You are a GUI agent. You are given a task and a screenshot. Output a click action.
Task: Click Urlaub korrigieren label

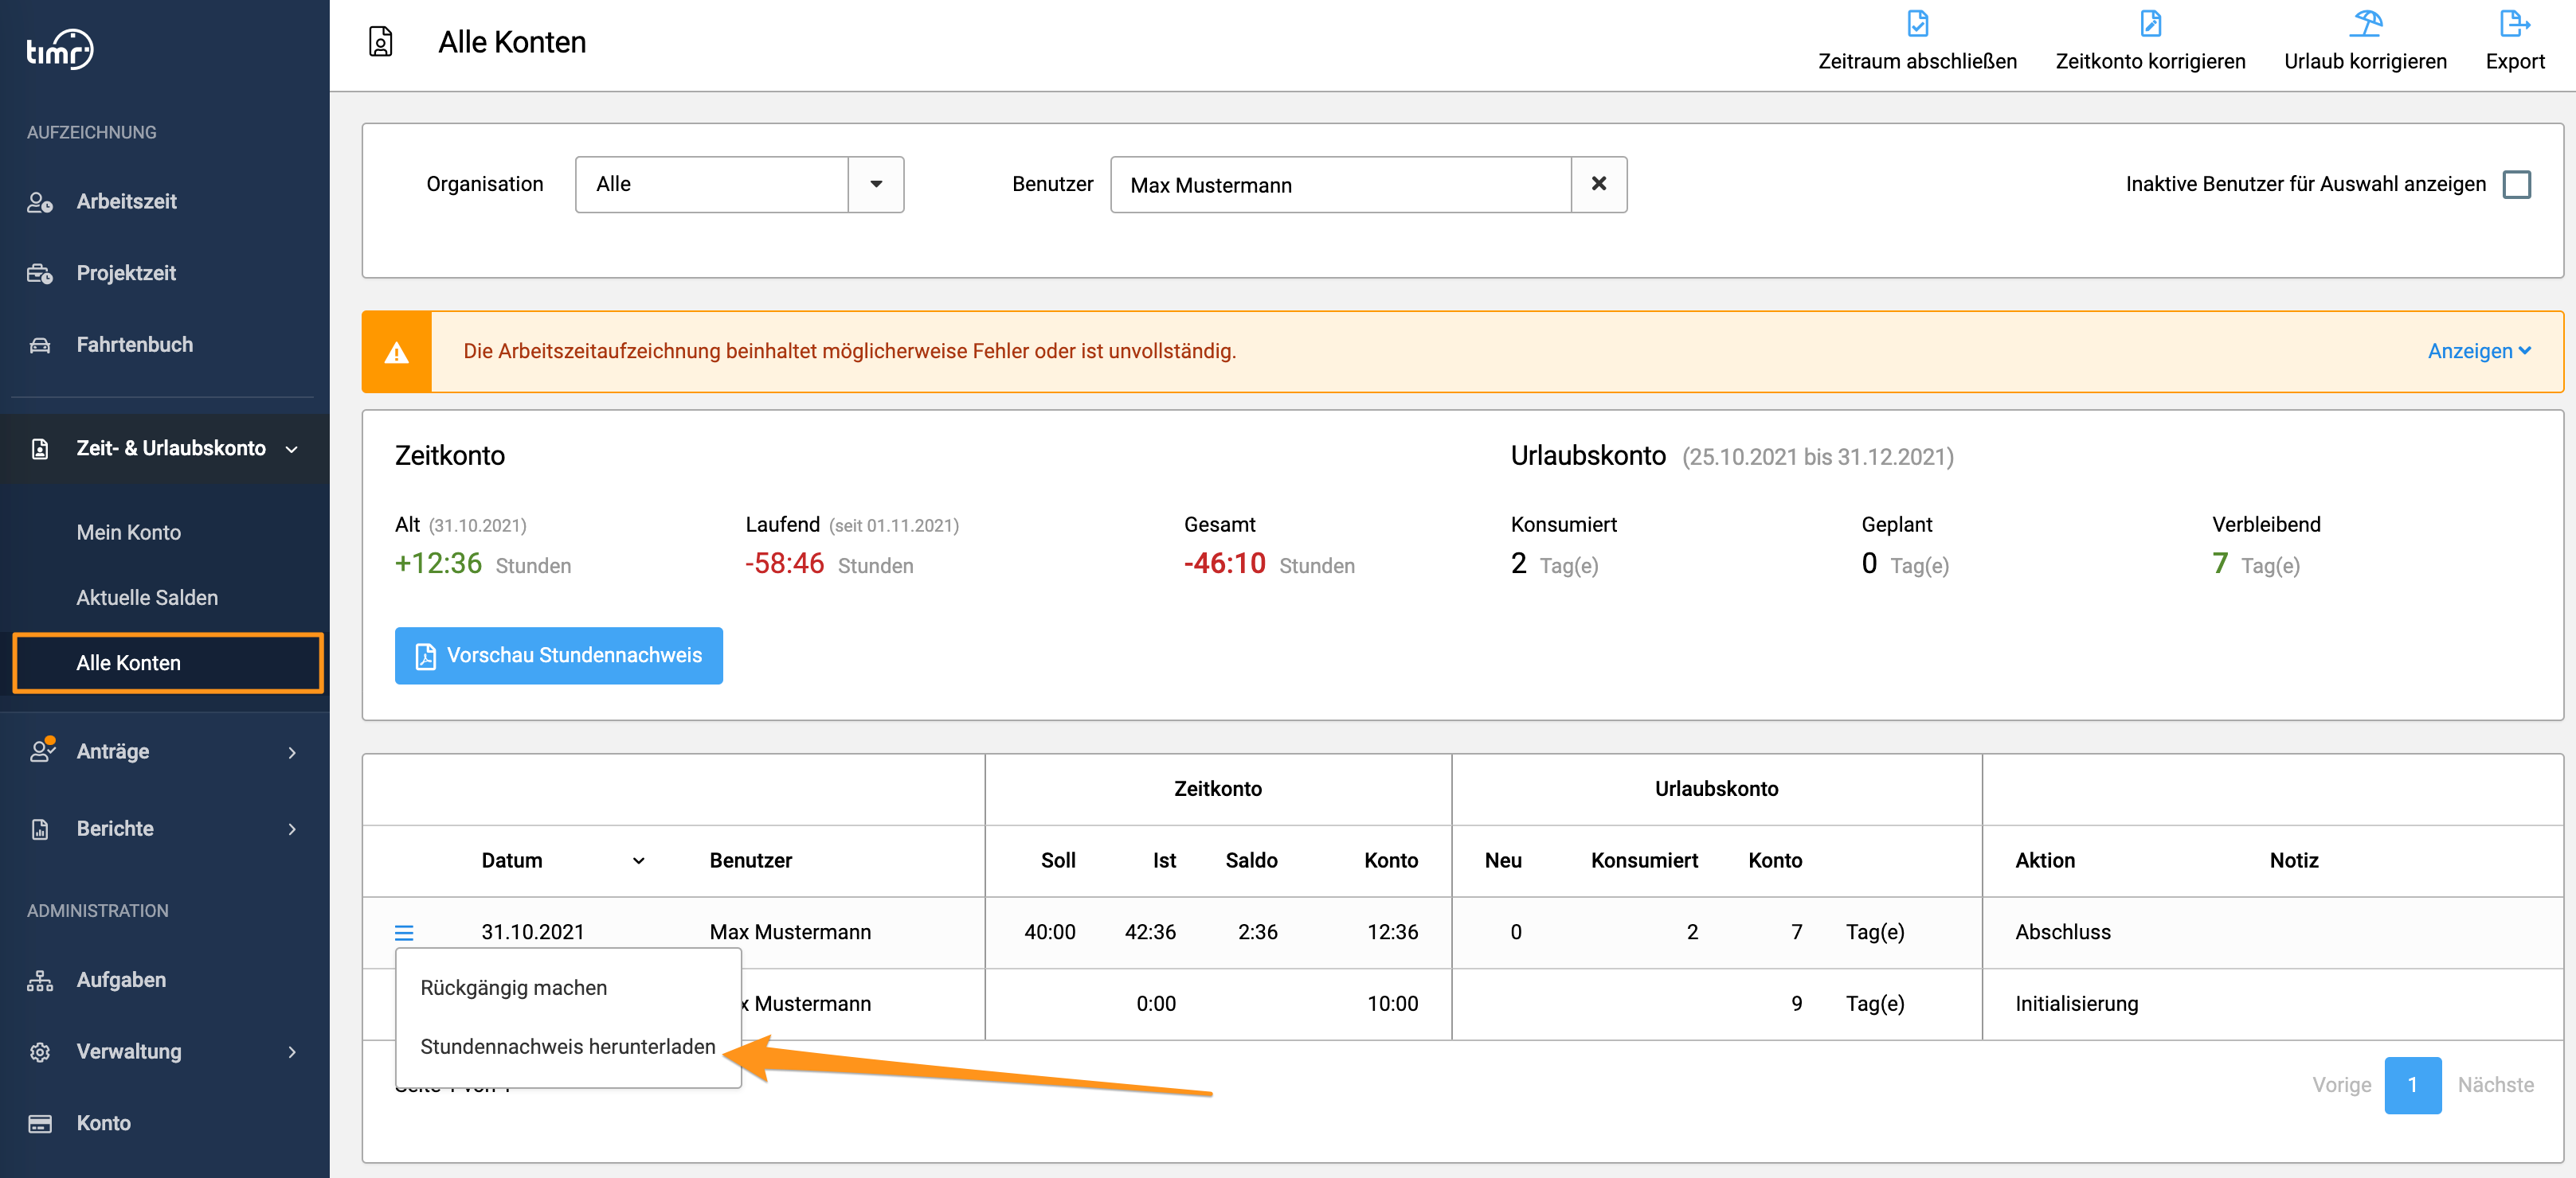(2365, 61)
